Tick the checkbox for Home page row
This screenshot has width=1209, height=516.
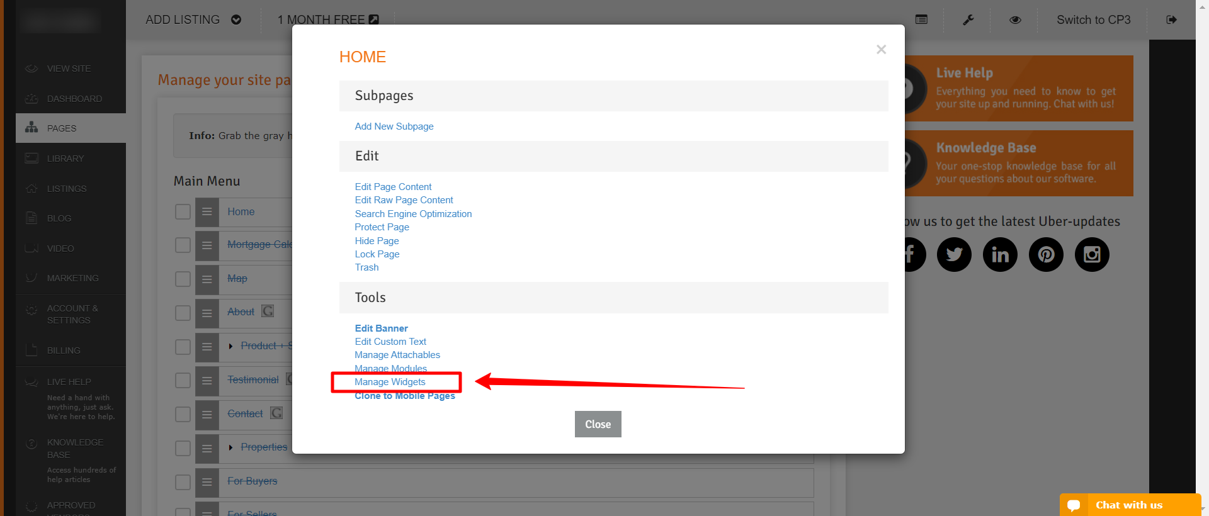click(183, 212)
